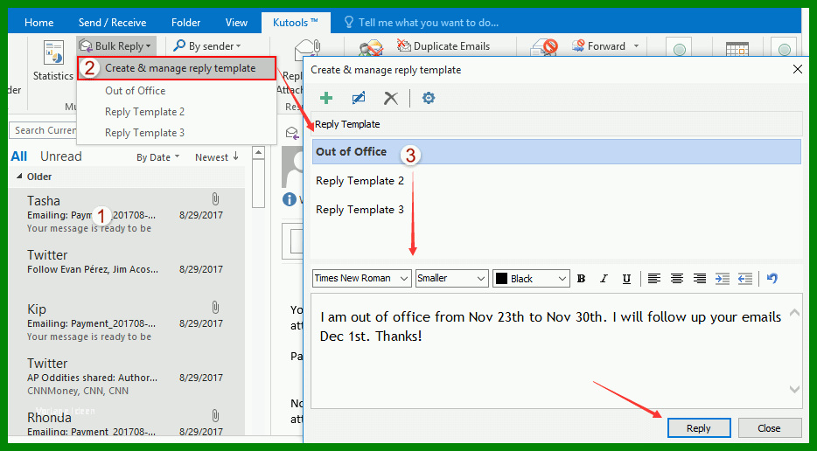817x451 pixels.
Task: Align template text left
Action: 654,279
